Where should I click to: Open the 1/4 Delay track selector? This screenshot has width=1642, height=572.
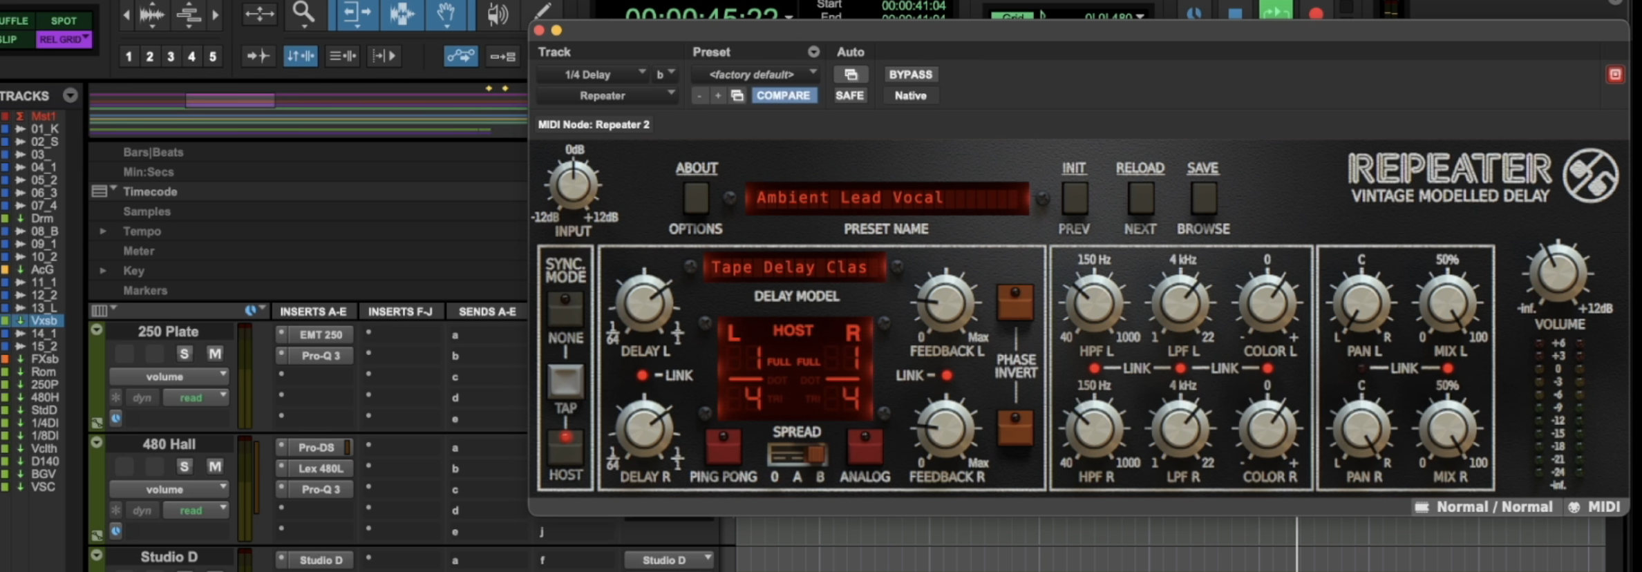pyautogui.click(x=592, y=75)
